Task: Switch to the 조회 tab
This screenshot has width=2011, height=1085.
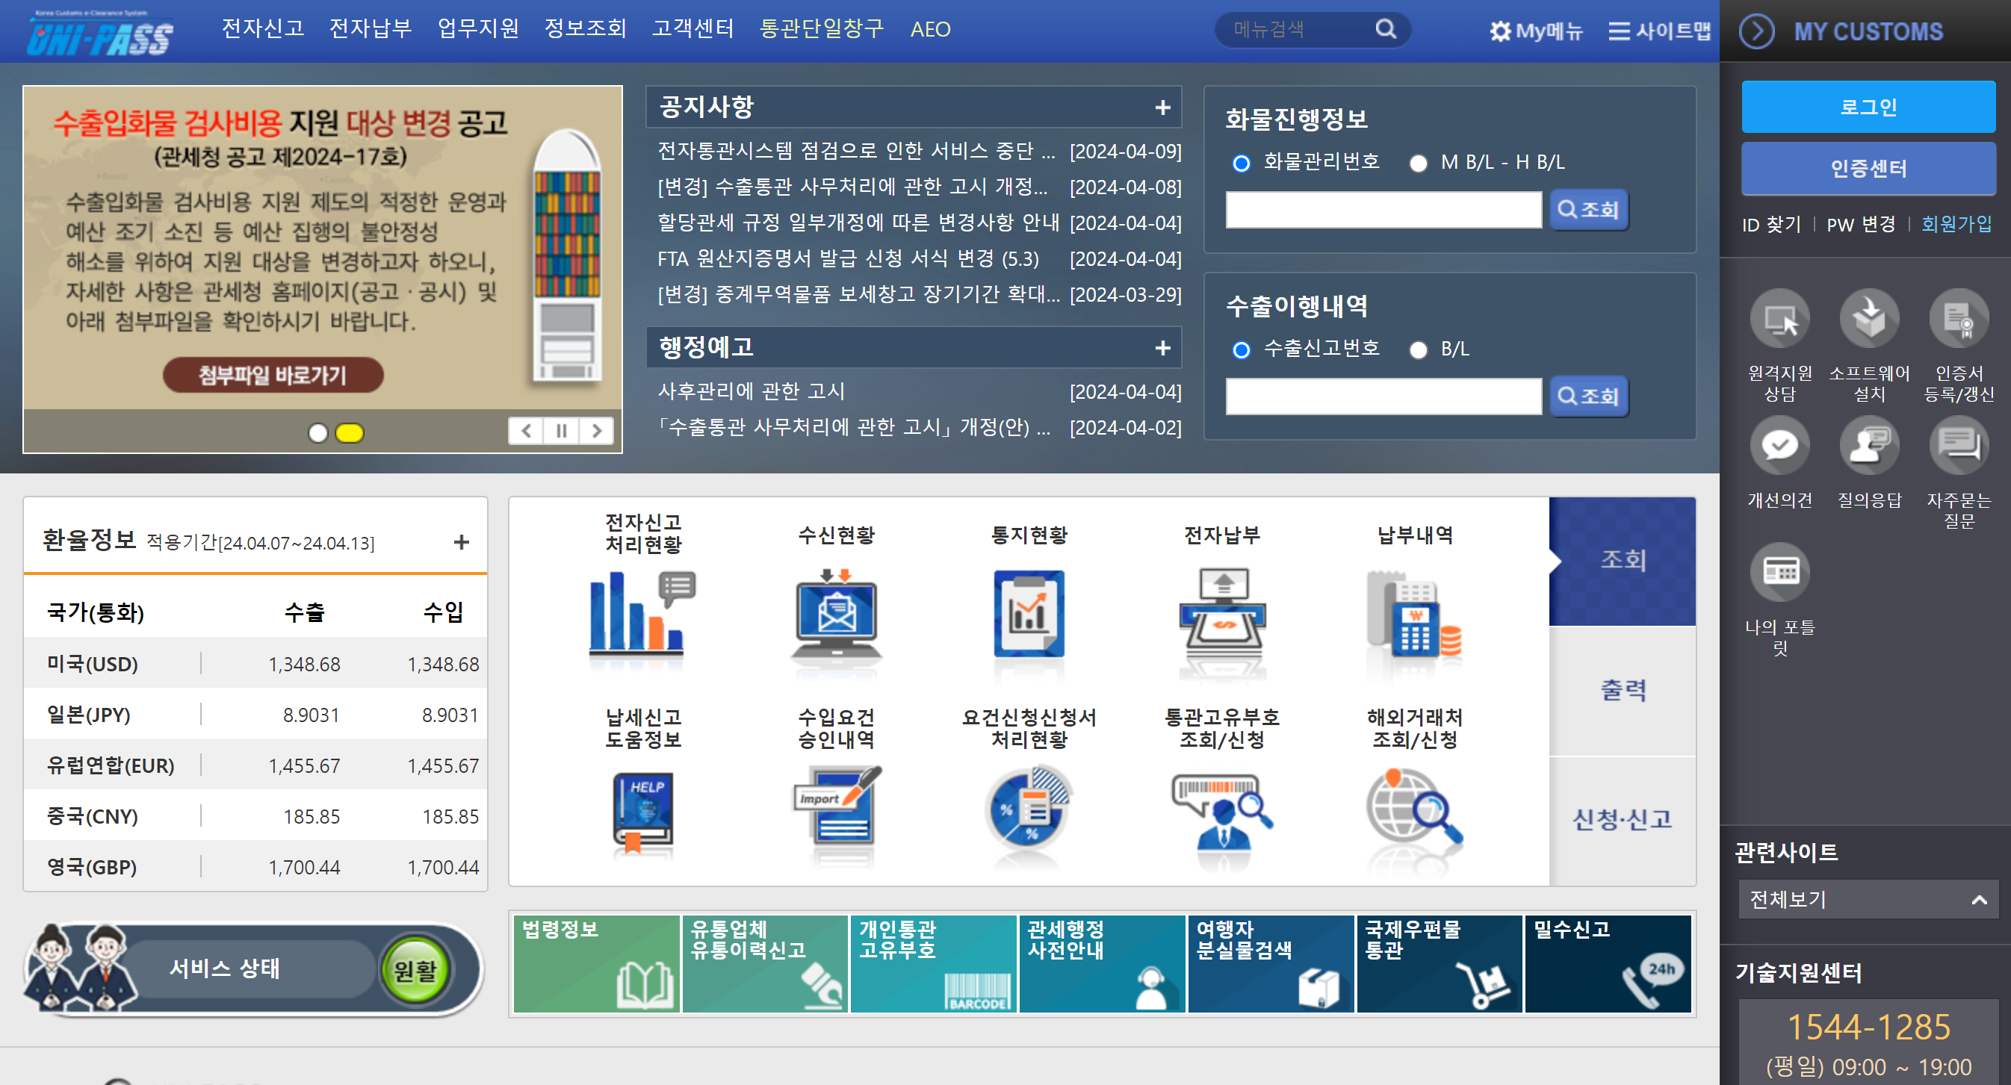Action: pos(1623,562)
